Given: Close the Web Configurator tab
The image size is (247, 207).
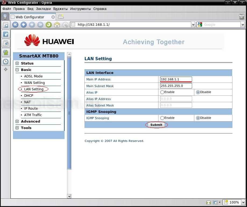Looking at the screenshot, I should tap(53, 17).
